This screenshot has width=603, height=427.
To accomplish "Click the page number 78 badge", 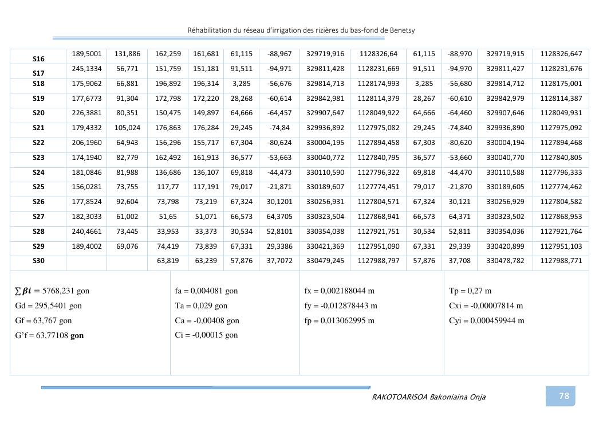I will click(563, 395).
